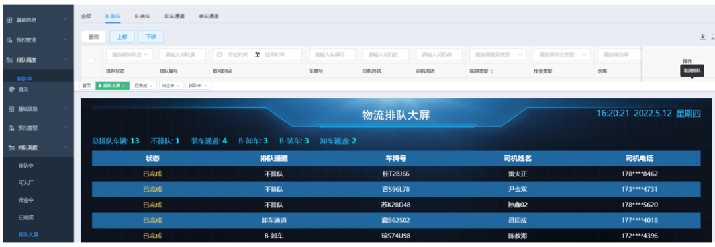The image size is (715, 247).
Task: Open the 装车通道 tab
Action: point(209,16)
